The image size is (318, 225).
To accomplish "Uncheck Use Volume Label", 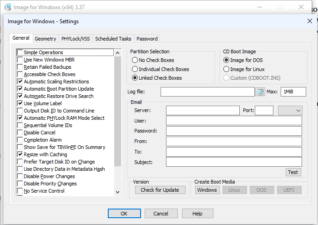I will pyautogui.click(x=20, y=103).
